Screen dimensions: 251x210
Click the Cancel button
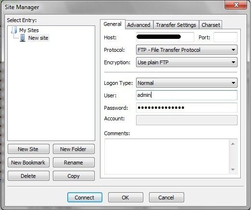pyautogui.click(x=166, y=198)
